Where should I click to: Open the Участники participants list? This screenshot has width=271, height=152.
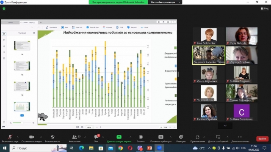75,137
